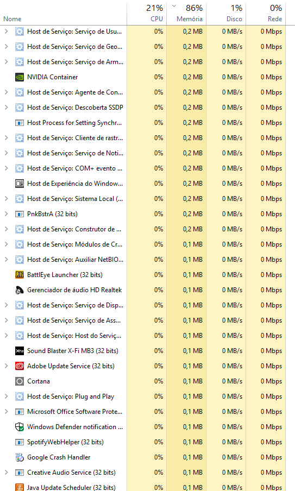
Task: Expand Host de Serviço: Descoberta SSDP
Action: [x=7, y=108]
